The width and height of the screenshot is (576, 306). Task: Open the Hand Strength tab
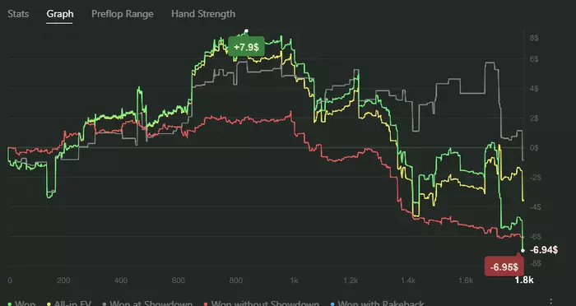tap(203, 14)
